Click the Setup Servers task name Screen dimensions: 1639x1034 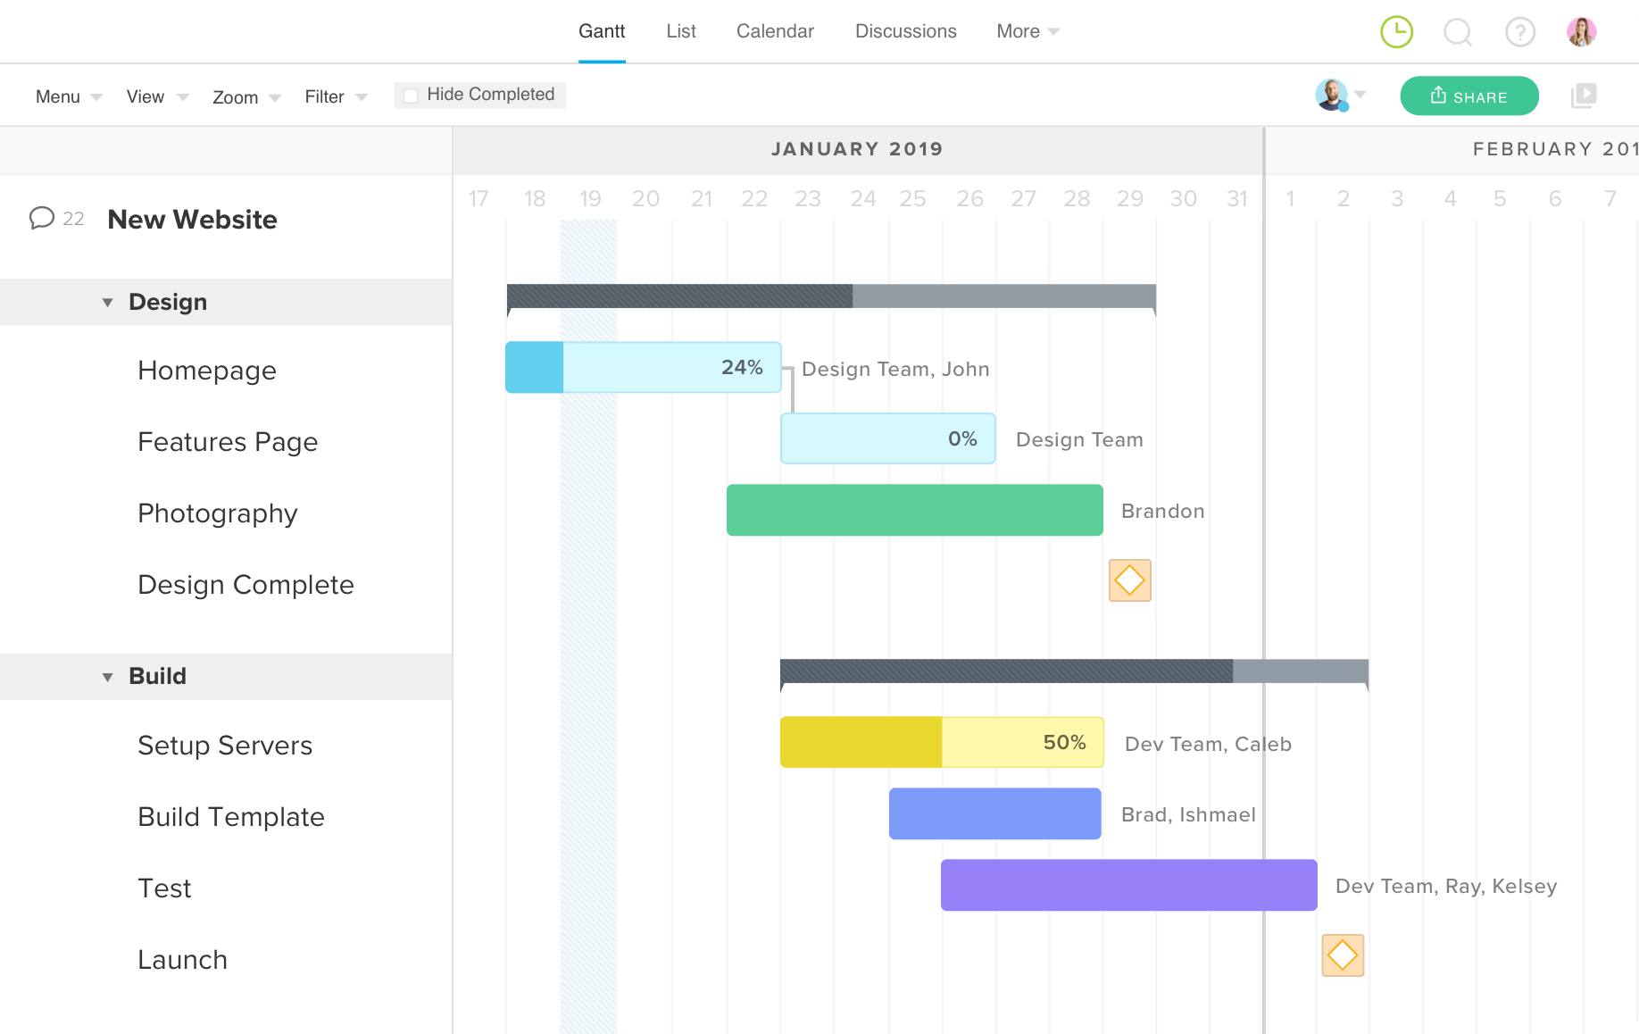pyautogui.click(x=224, y=746)
